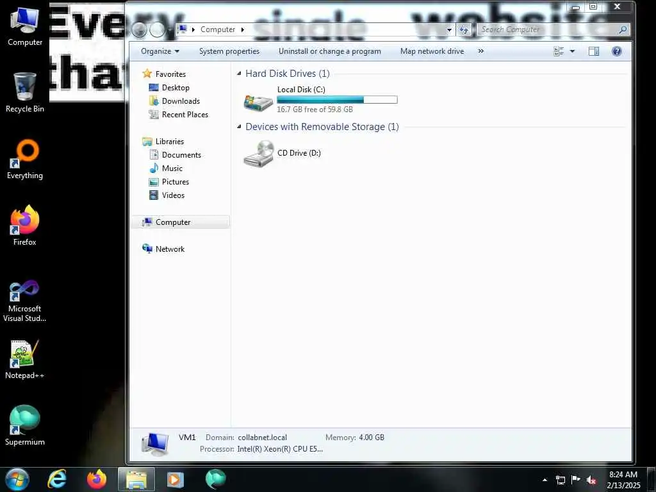Screen dimensions: 656x492
Task: Open recent pages dropdown beside Forward
Action: coord(169,29)
